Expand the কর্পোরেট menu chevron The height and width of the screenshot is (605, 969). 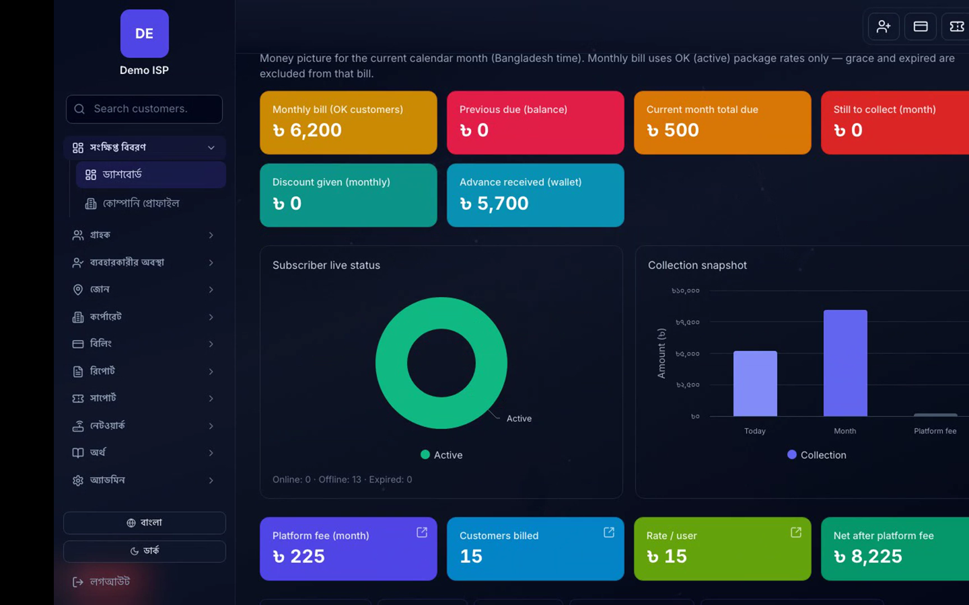pyautogui.click(x=211, y=317)
